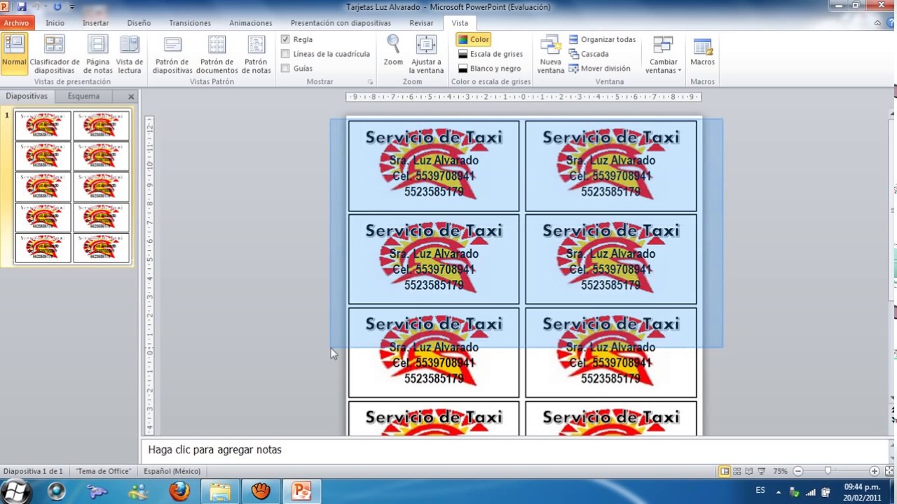Click the Save icon in quick access toolbar
The image size is (897, 504).
coord(22,6)
